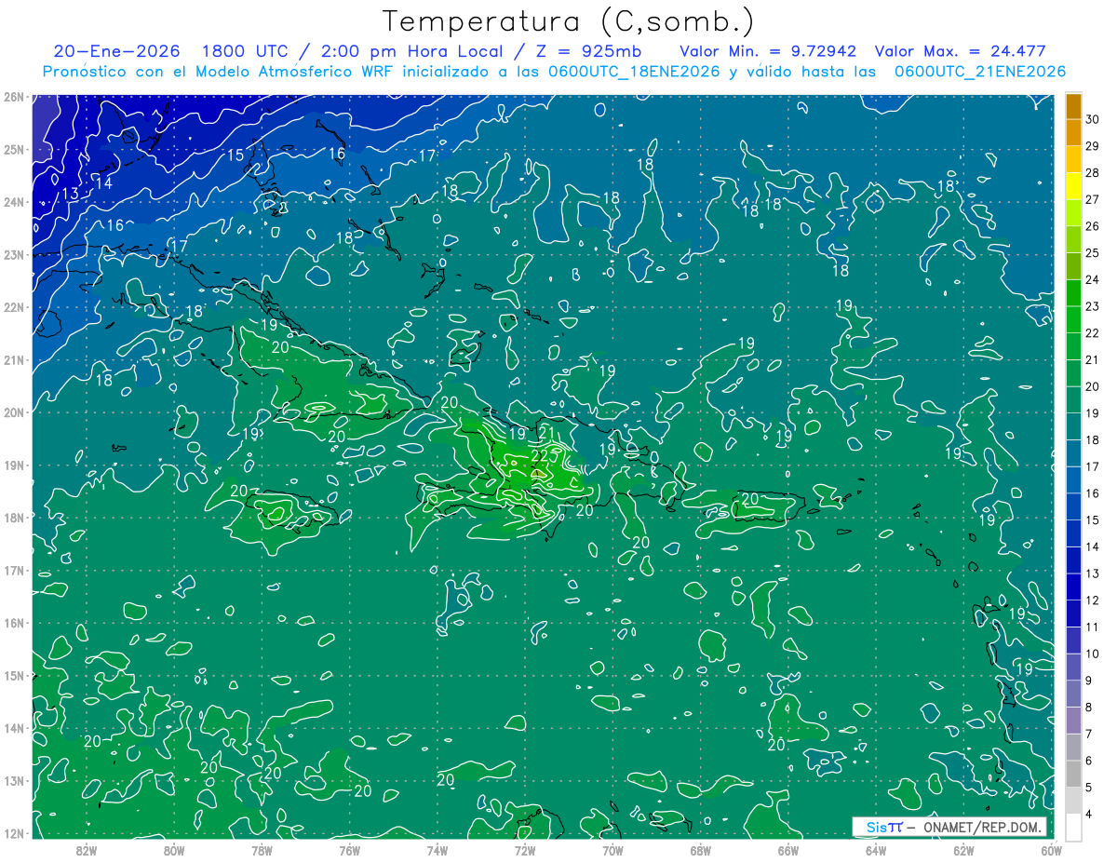Click the "21" contour label over Hispaniola

tap(547, 431)
